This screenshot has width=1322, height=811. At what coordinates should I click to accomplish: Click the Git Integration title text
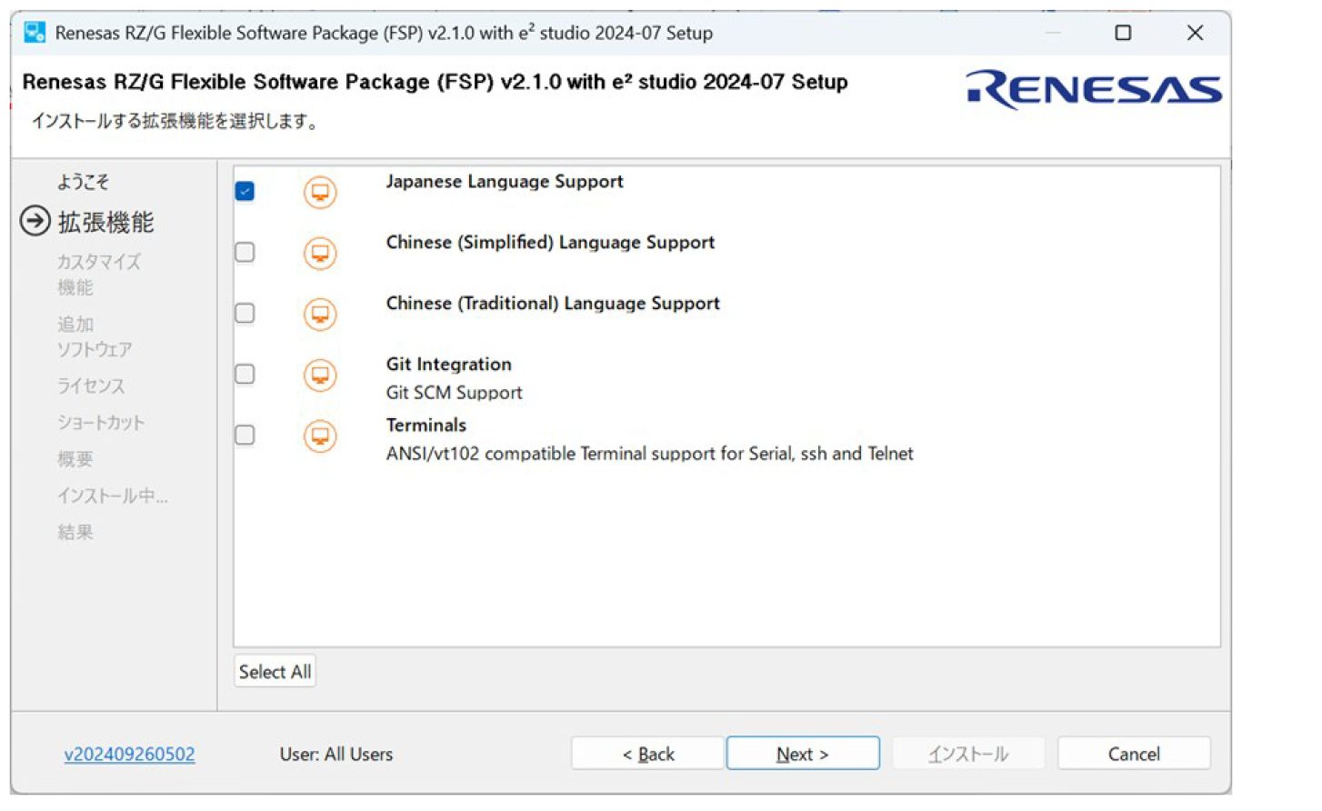[x=449, y=364]
